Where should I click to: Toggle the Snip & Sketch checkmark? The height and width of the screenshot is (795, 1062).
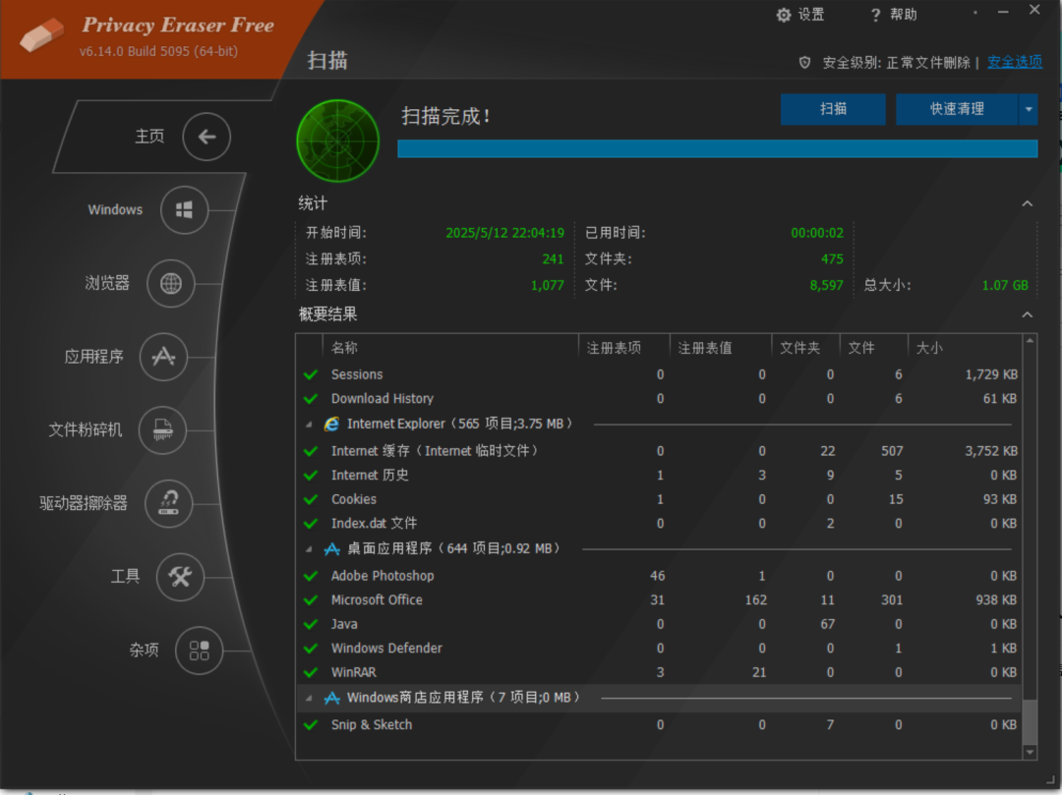tap(311, 725)
